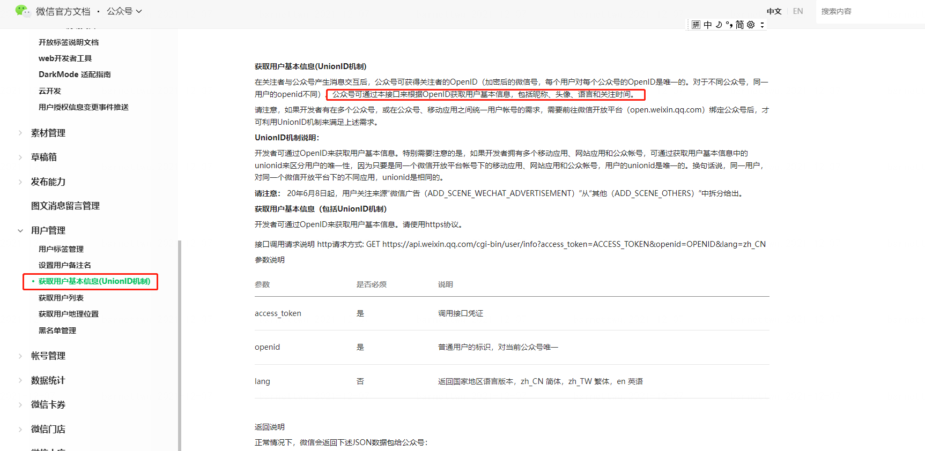
Task: Click the 说明 column header
Action: point(446,284)
